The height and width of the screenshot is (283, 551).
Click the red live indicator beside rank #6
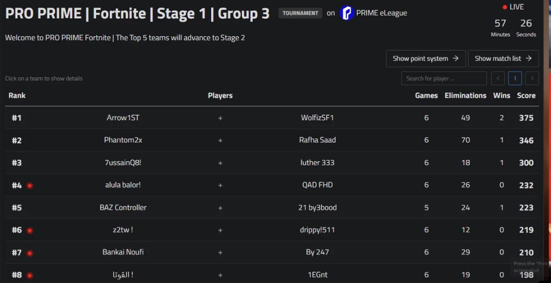[30, 231]
